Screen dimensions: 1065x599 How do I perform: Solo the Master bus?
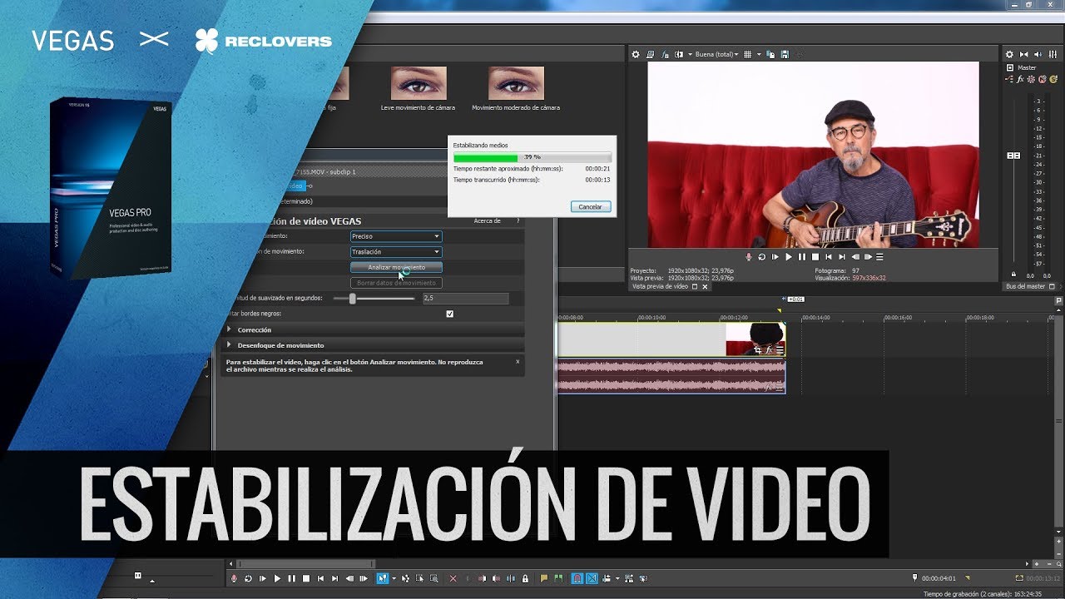[x=1053, y=79]
